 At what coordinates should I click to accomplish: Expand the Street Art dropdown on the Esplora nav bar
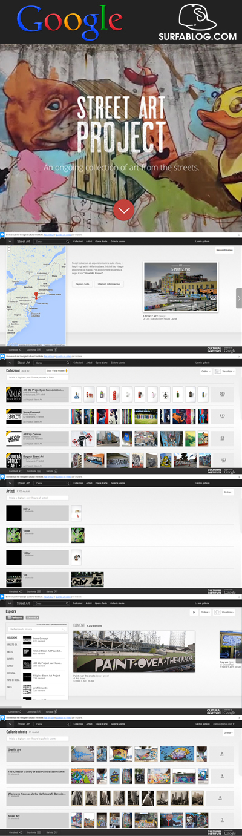tap(10, 603)
